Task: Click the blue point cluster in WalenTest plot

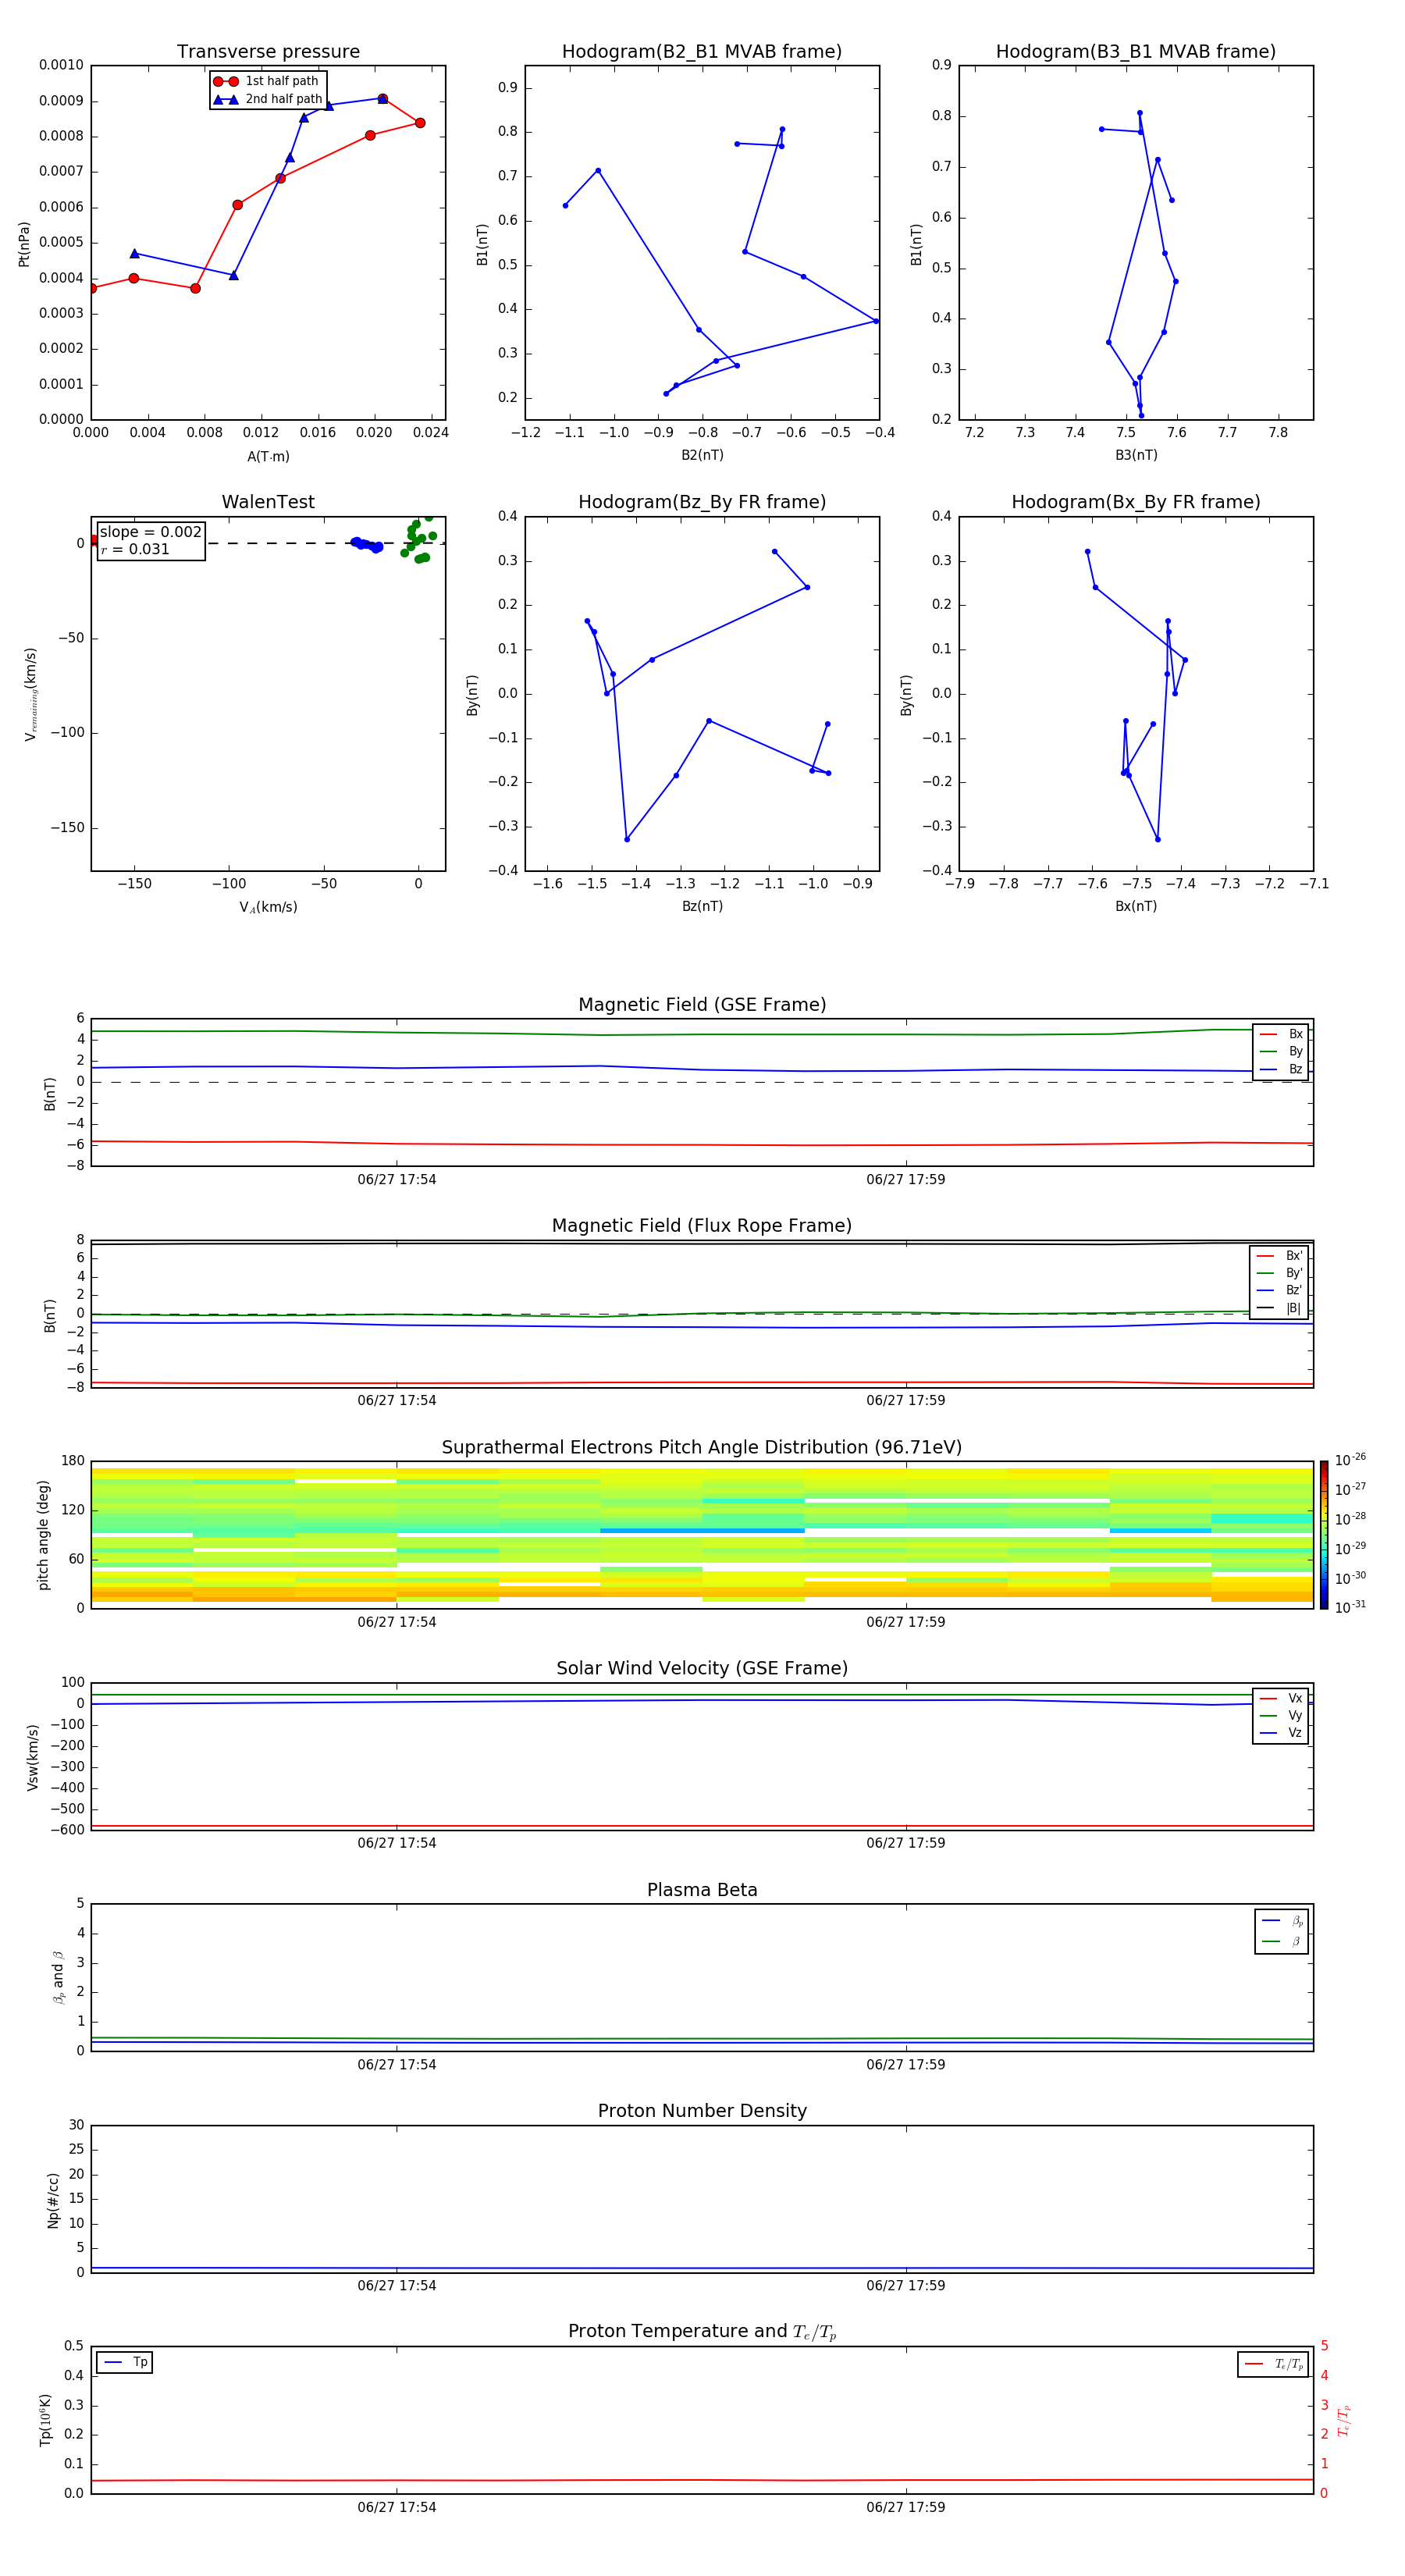Action: [366, 544]
